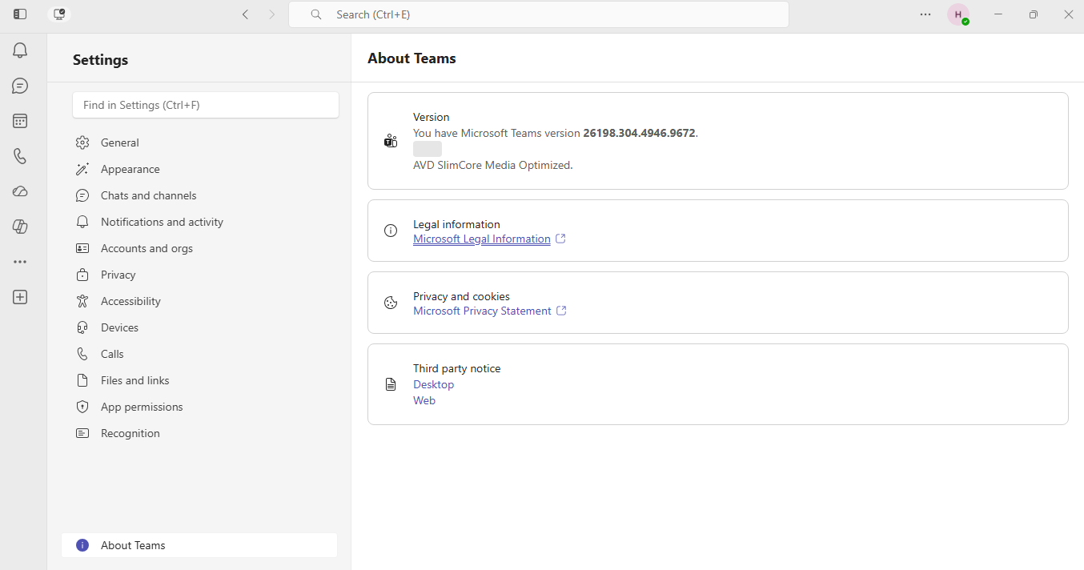This screenshot has width=1084, height=570.
Task: Open Privacy settings
Action: point(200,275)
